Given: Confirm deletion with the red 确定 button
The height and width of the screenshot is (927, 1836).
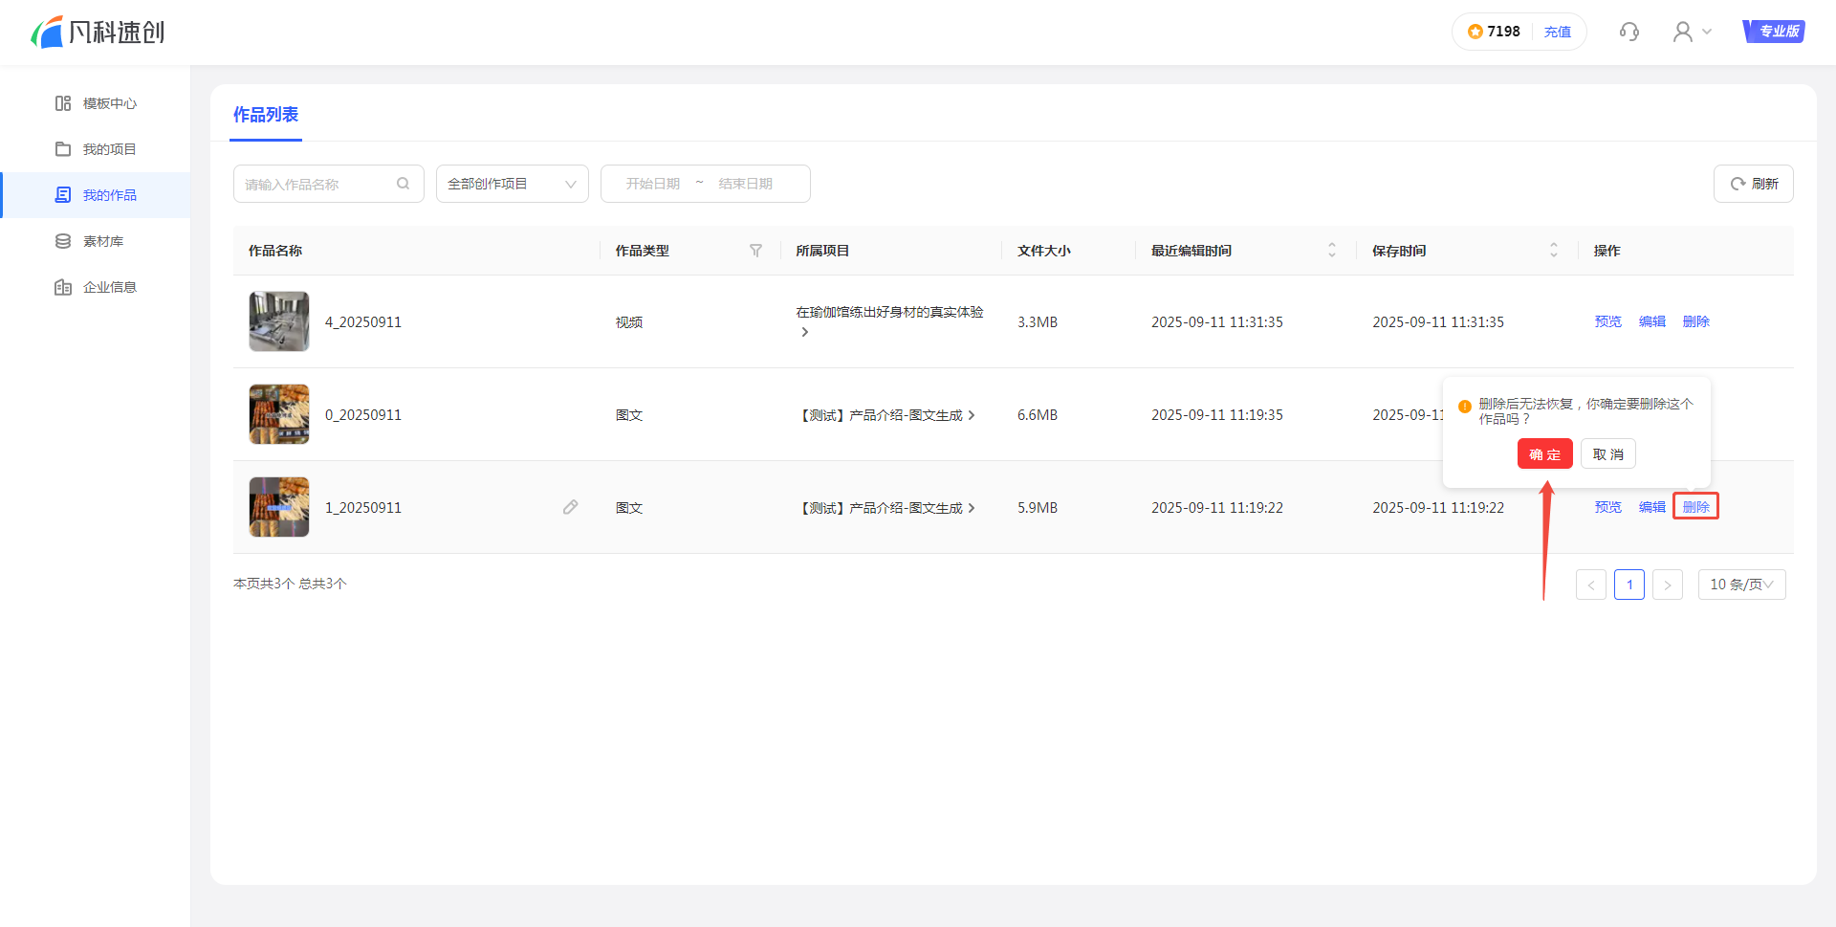Looking at the screenshot, I should pyautogui.click(x=1544, y=454).
